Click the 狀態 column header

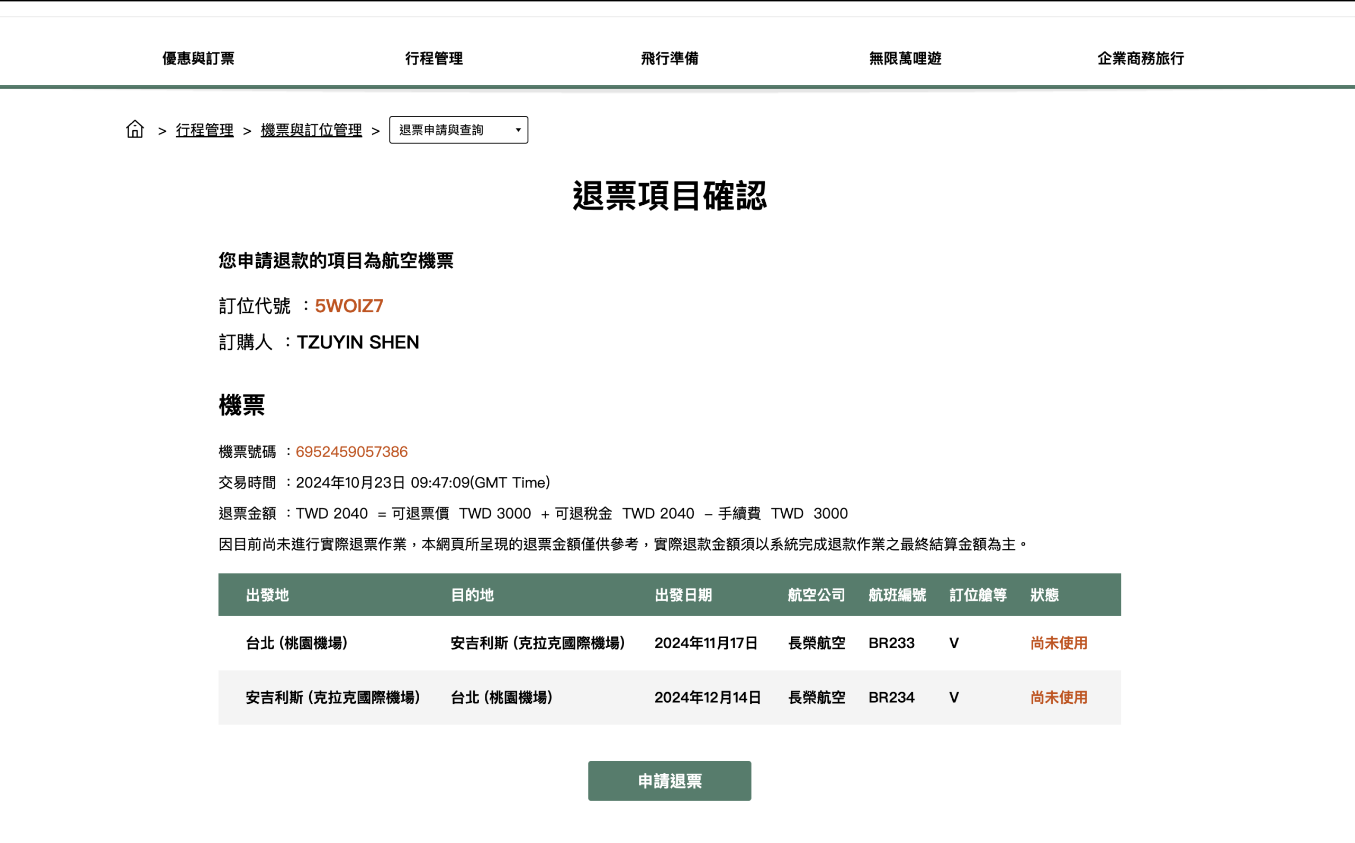[1044, 595]
